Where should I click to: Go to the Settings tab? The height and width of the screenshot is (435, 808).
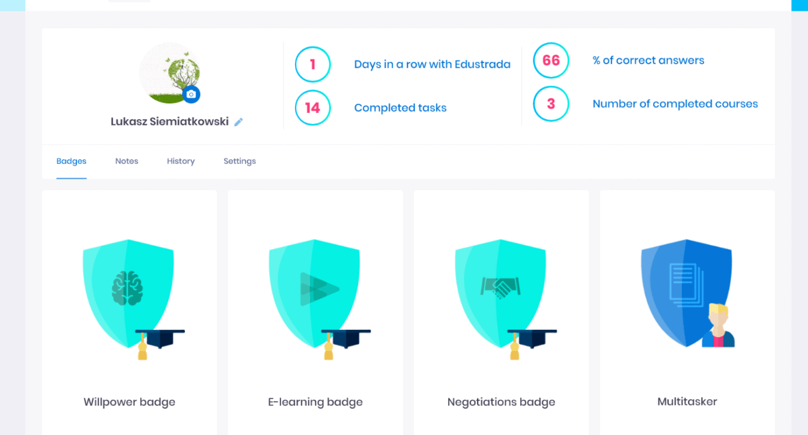pos(240,161)
